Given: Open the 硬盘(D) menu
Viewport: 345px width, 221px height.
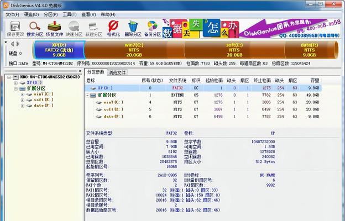Looking at the screenshot, I should (32, 14).
